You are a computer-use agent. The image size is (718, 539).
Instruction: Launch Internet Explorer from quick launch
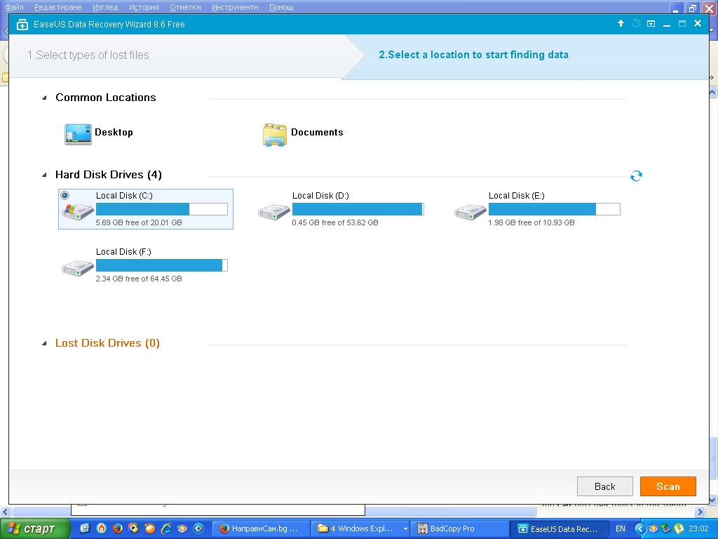click(x=165, y=528)
